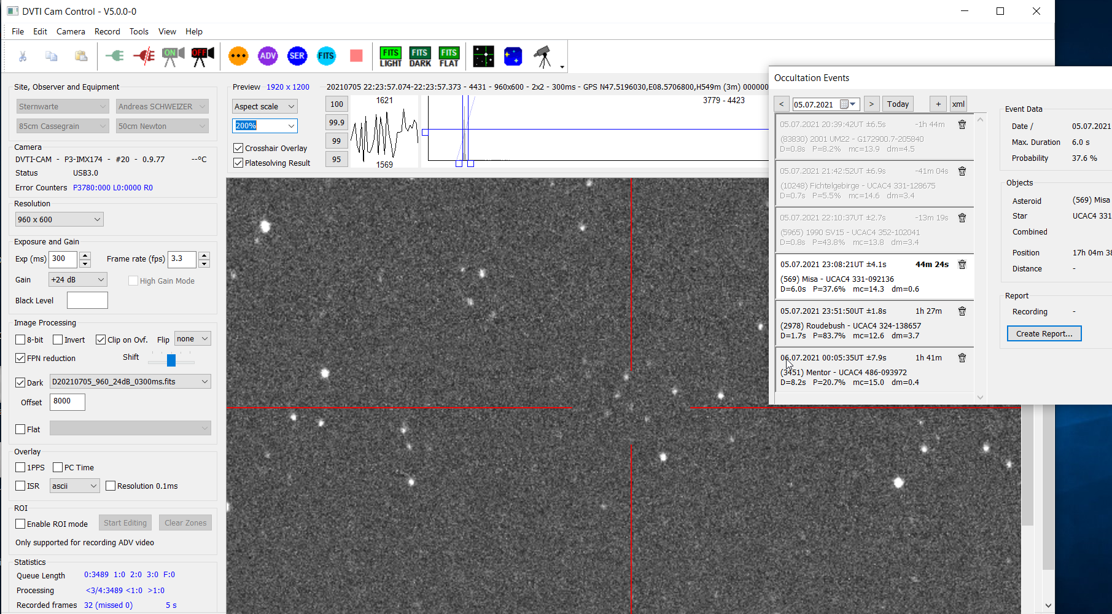The width and height of the screenshot is (1112, 614).
Task: Open the Tools menu
Action: click(139, 31)
